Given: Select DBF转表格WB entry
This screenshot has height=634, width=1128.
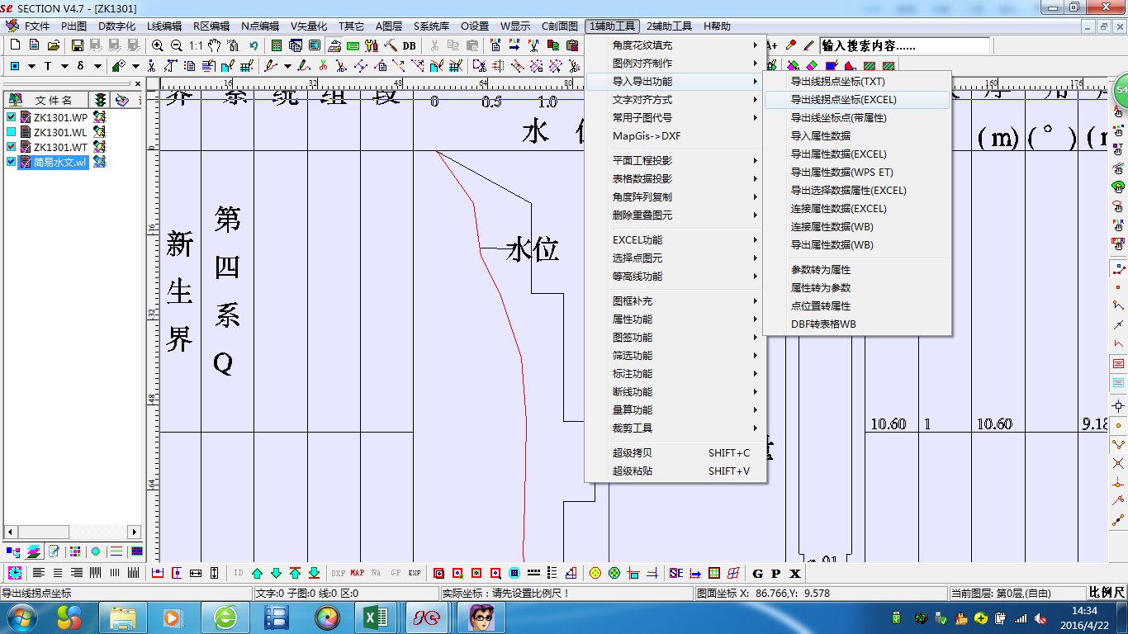Looking at the screenshot, I should [857, 324].
